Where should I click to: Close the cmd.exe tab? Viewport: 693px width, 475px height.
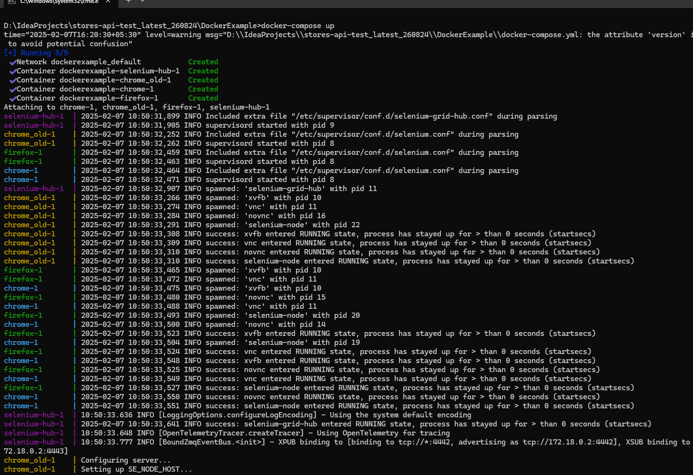[x=108, y=2]
